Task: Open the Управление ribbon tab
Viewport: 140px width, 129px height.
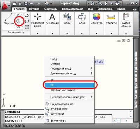Action: (x=105, y=9)
